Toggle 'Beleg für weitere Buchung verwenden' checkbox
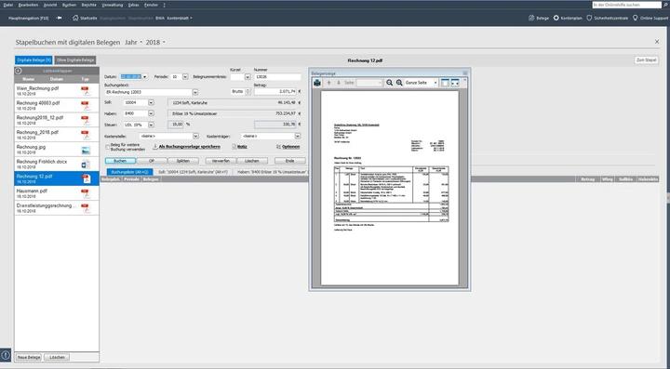Image resolution: width=670 pixels, height=369 pixels. (107, 146)
